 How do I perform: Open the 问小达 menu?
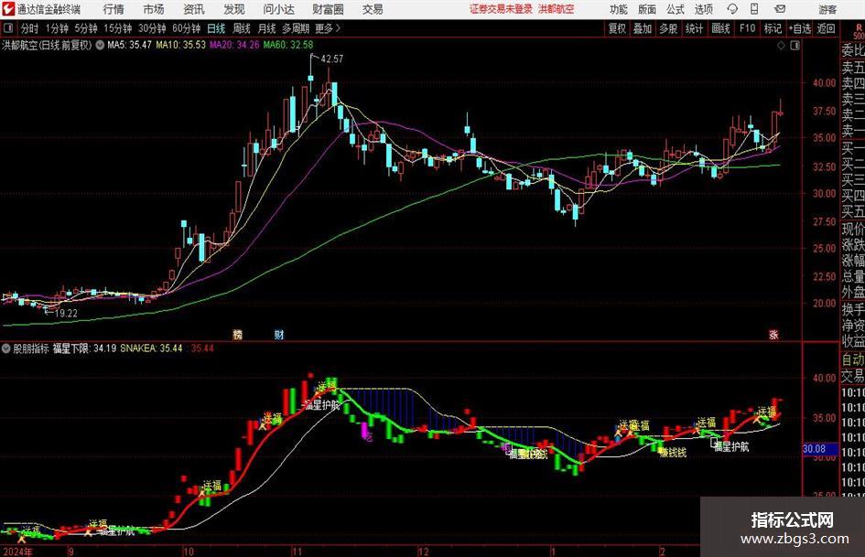(278, 9)
